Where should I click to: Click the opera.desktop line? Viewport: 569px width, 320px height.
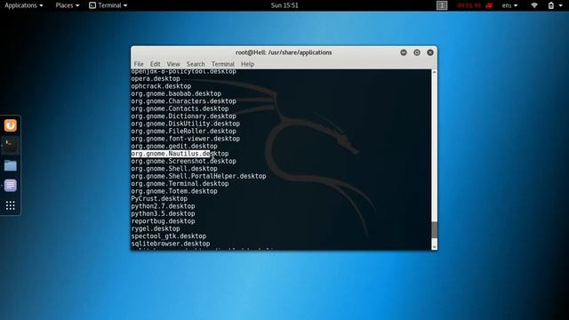(x=156, y=79)
